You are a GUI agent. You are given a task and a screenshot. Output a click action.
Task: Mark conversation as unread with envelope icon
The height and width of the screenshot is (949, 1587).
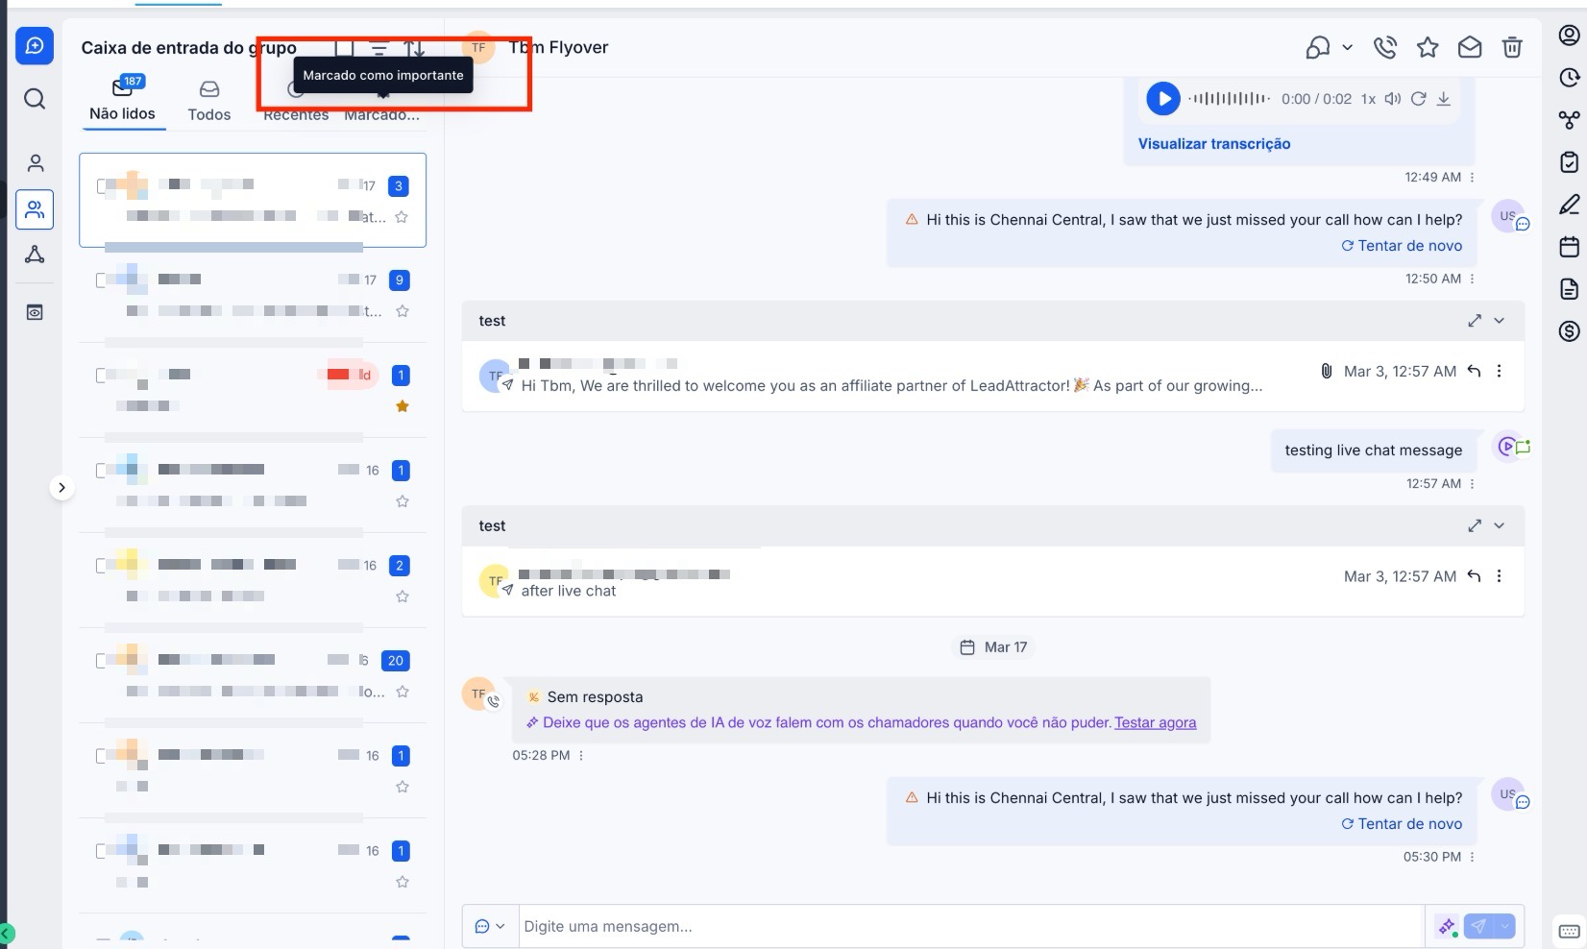(x=1470, y=48)
